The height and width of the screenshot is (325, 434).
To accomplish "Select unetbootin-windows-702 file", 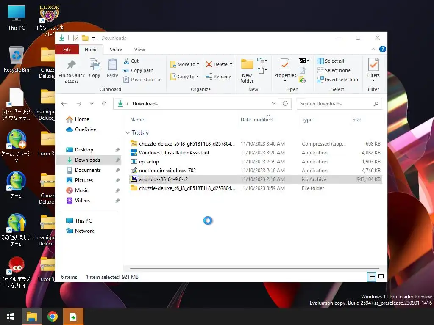I will click(x=256, y=170).
